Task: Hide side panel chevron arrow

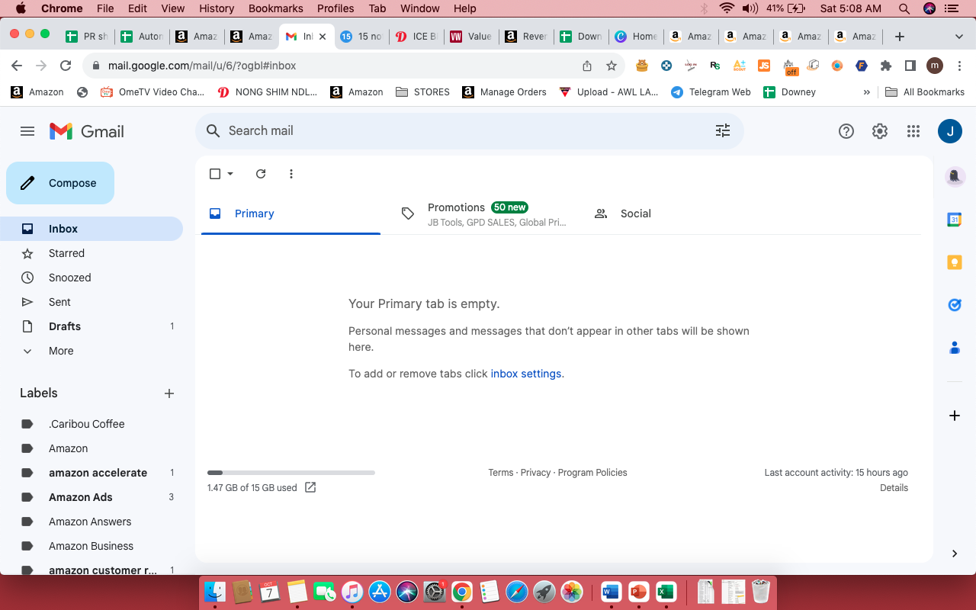Action: pos(955,554)
